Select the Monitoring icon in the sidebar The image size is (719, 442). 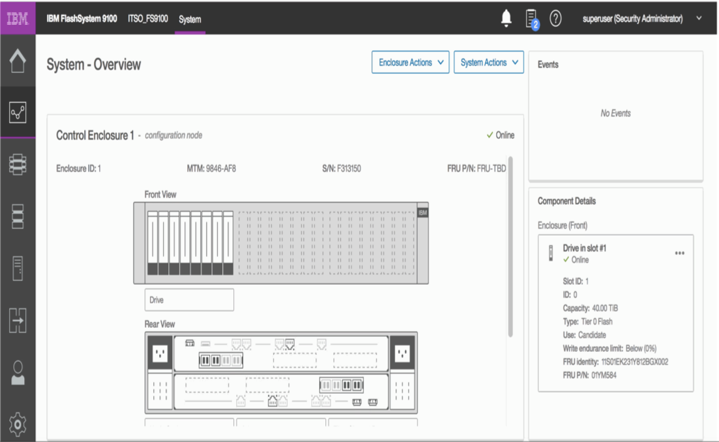pyautogui.click(x=18, y=112)
